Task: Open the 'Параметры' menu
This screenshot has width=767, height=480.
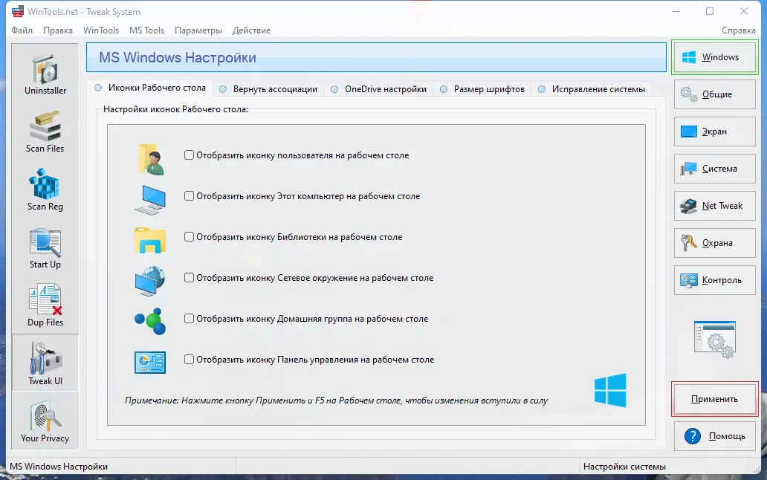Action: point(198,30)
